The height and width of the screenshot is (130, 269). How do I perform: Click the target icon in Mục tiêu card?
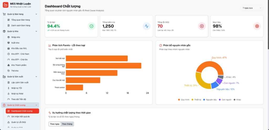pyautogui.click(x=257, y=26)
